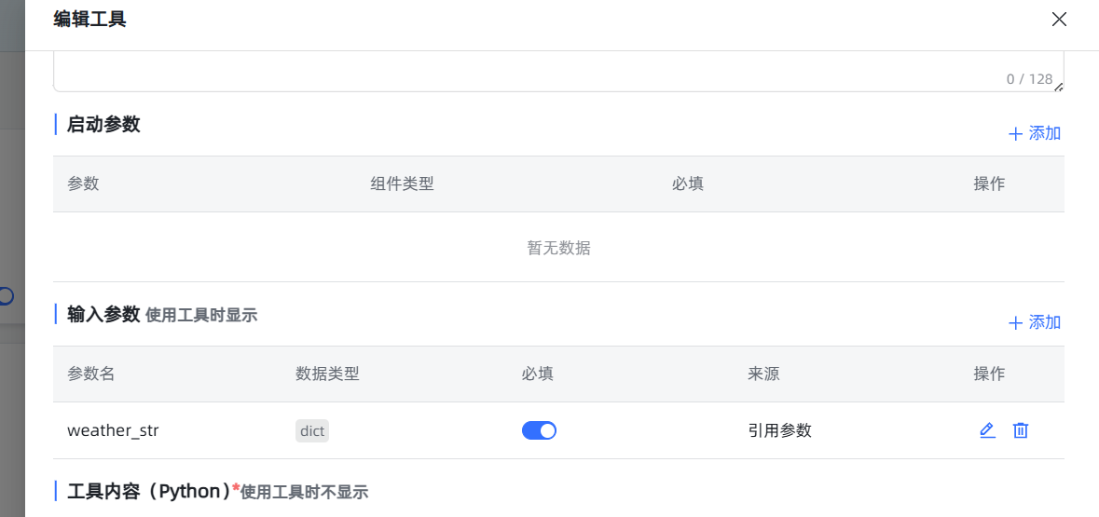The width and height of the screenshot is (1099, 517).
Task: Click the 来源 column header
Action: [763, 374]
